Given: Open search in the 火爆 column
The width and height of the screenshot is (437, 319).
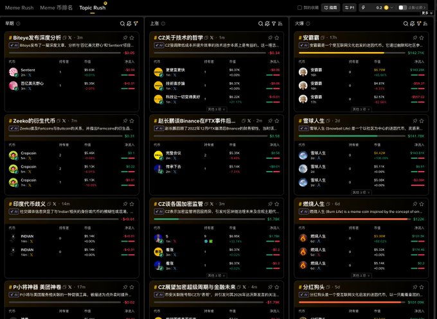Looking at the screenshot, I should click(406, 24).
